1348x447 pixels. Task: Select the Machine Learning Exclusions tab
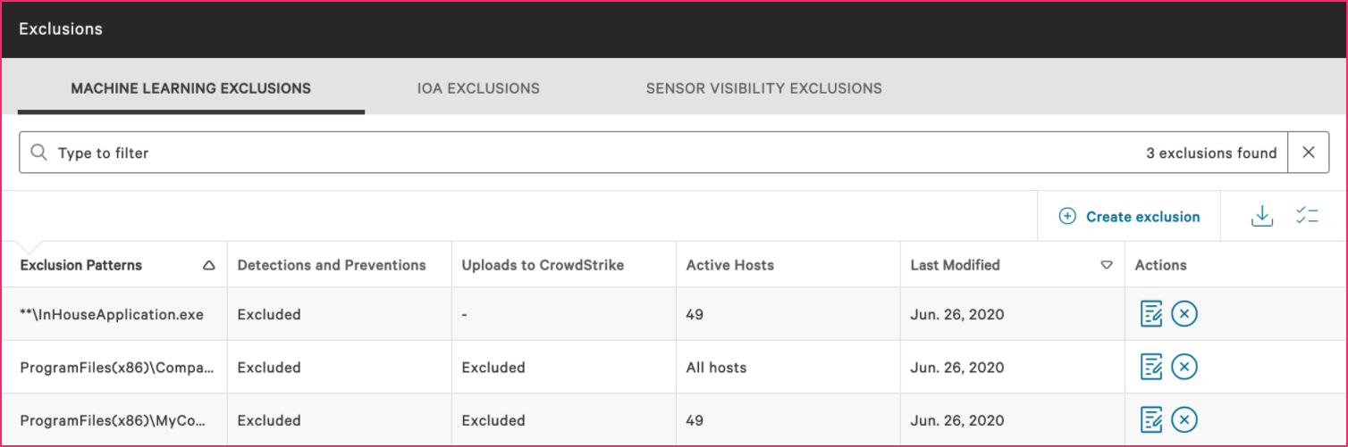pos(191,88)
